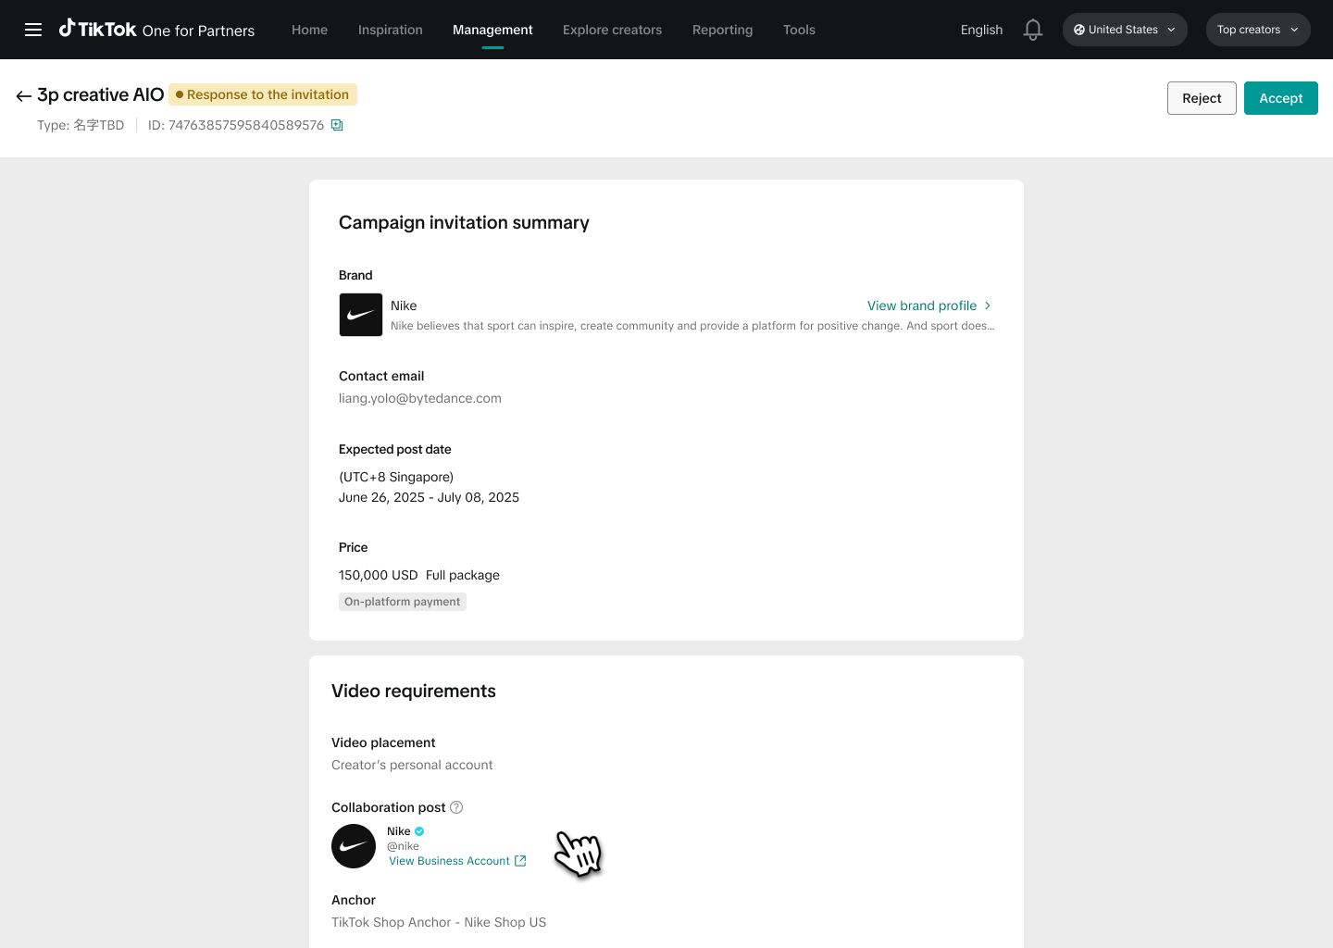This screenshot has width=1333, height=948.
Task: Click the contact email liang.yolo@bytedance.com
Action: click(420, 398)
